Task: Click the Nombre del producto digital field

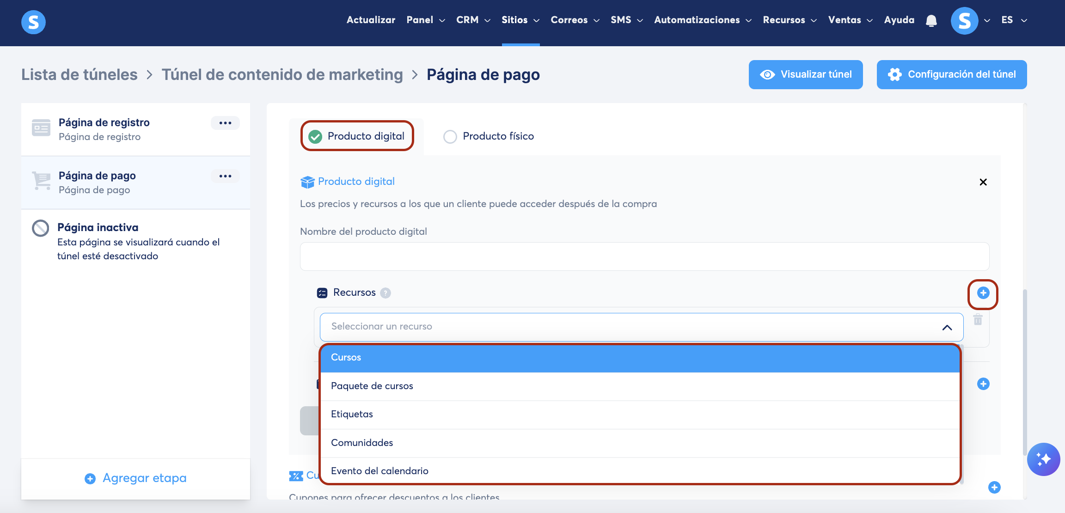Action: tap(644, 256)
